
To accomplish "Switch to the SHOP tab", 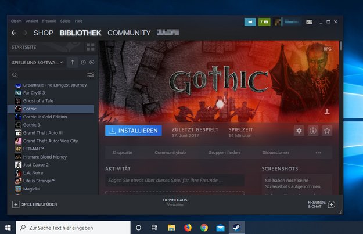I will 44,33.
